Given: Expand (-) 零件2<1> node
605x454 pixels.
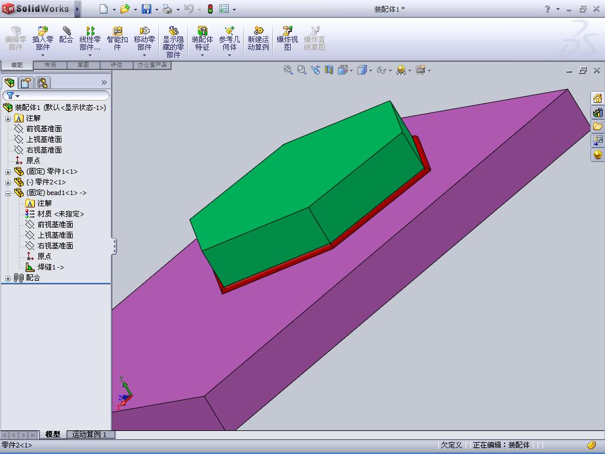Looking at the screenshot, I should (x=8, y=183).
